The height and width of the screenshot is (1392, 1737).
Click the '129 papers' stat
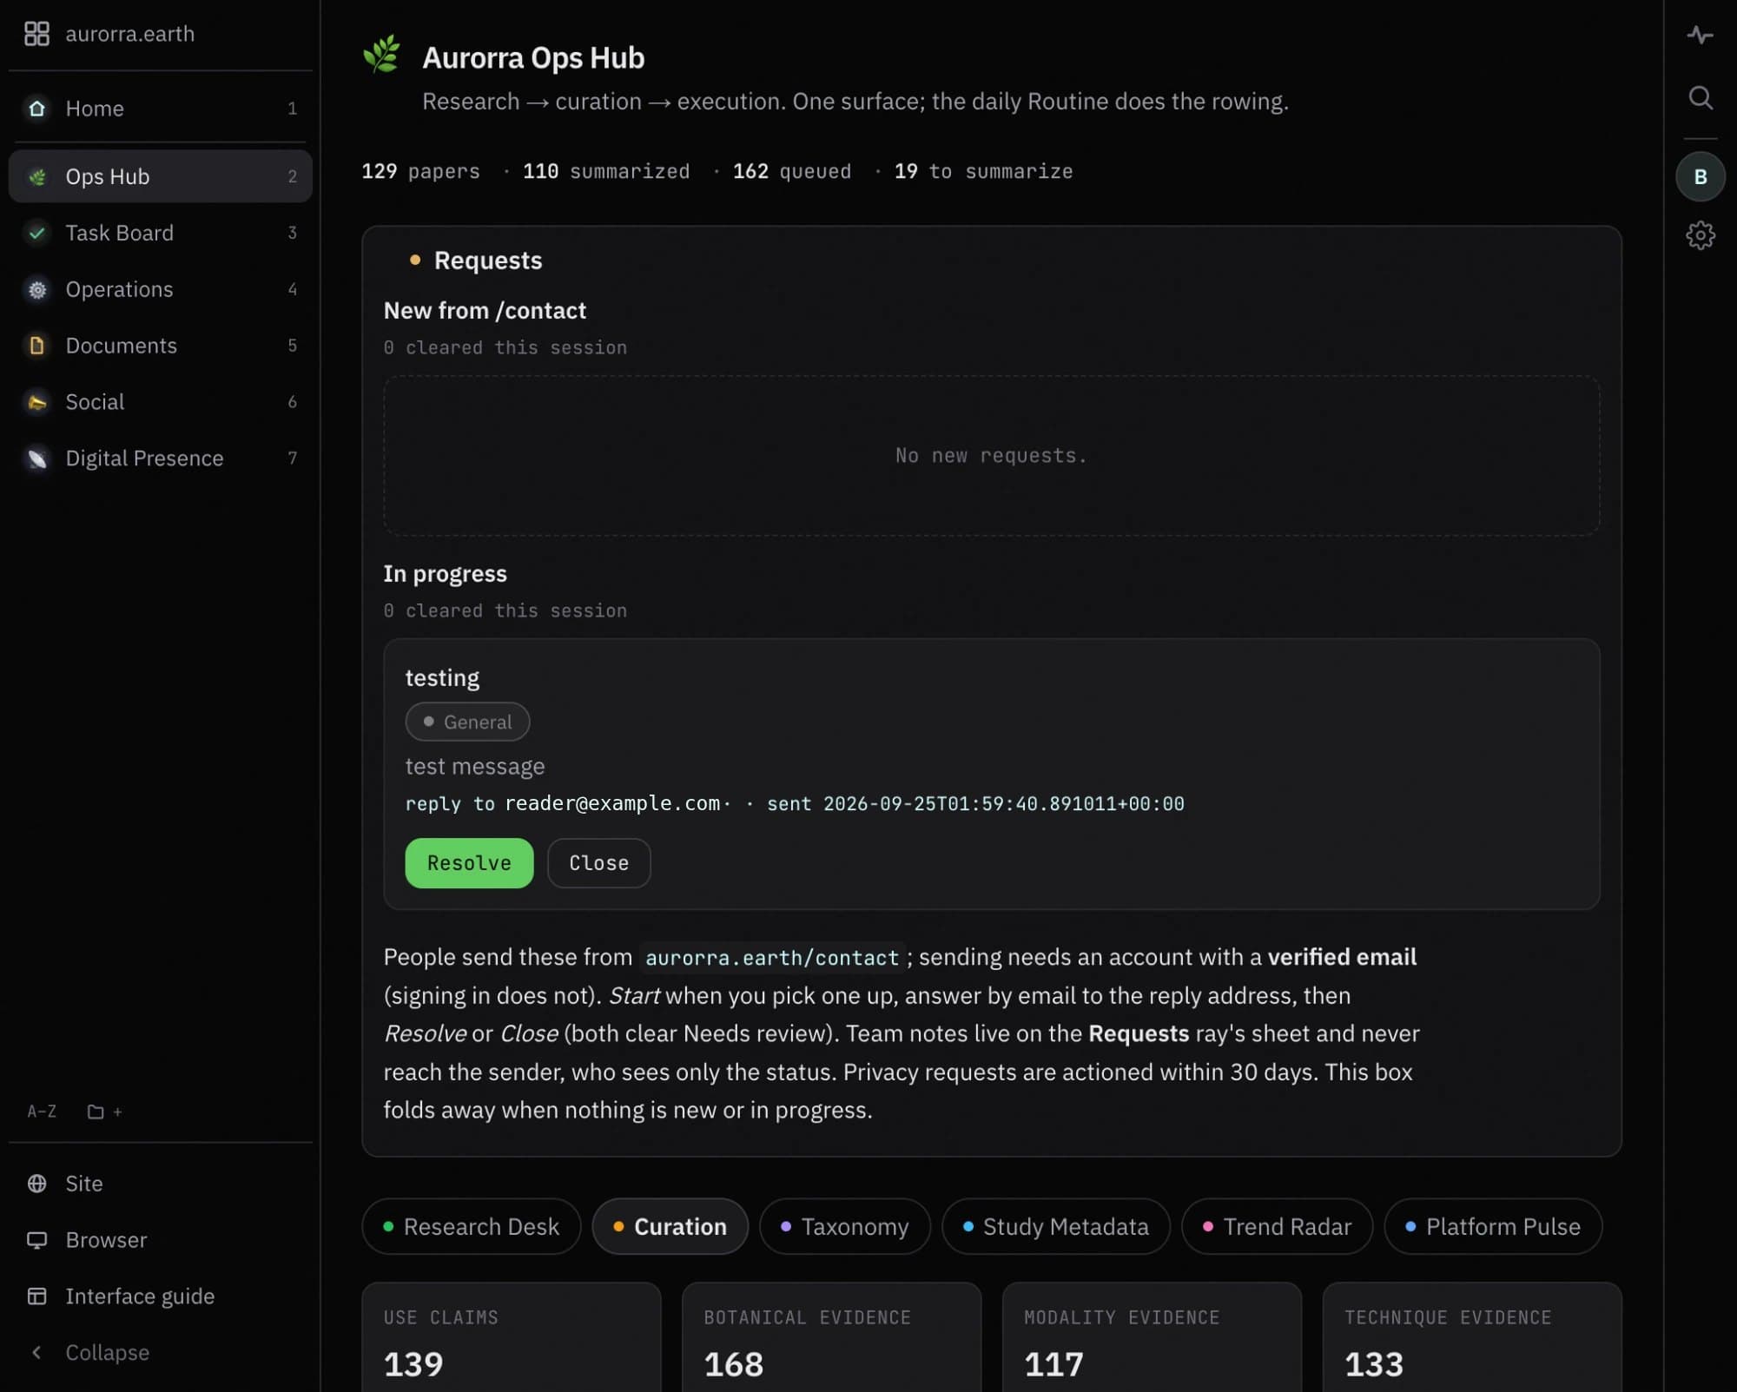pos(420,171)
